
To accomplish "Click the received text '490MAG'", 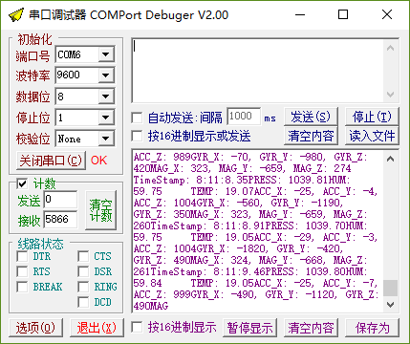I will (x=151, y=306).
